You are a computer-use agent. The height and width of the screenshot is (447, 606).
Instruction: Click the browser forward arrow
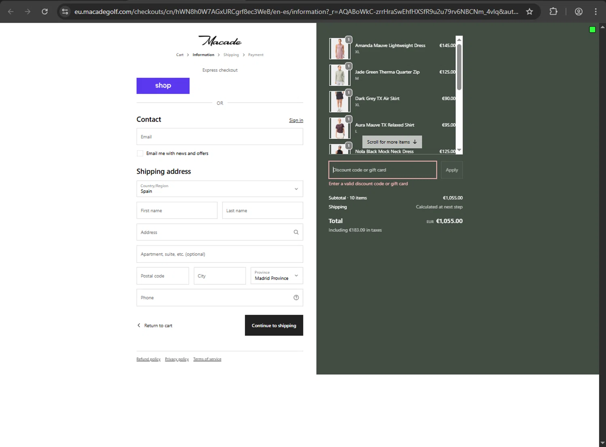27,11
